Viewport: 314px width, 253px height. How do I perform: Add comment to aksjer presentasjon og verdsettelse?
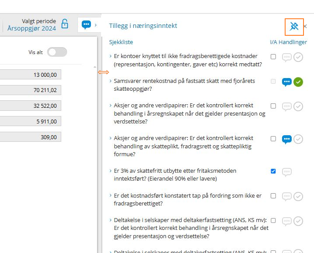point(287,106)
